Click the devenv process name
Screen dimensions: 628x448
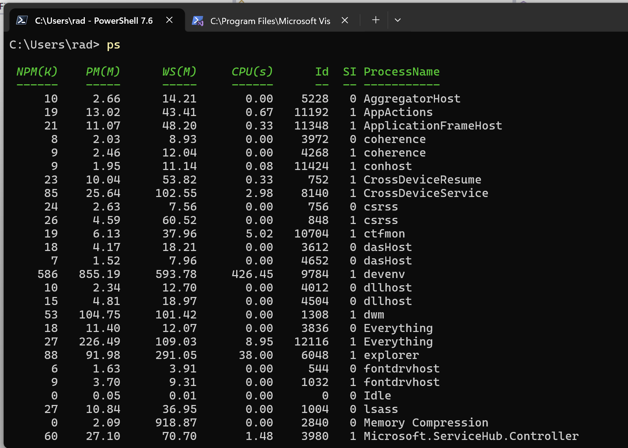[384, 274]
